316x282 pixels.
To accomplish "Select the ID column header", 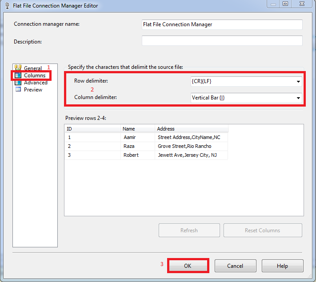I will [93, 129].
